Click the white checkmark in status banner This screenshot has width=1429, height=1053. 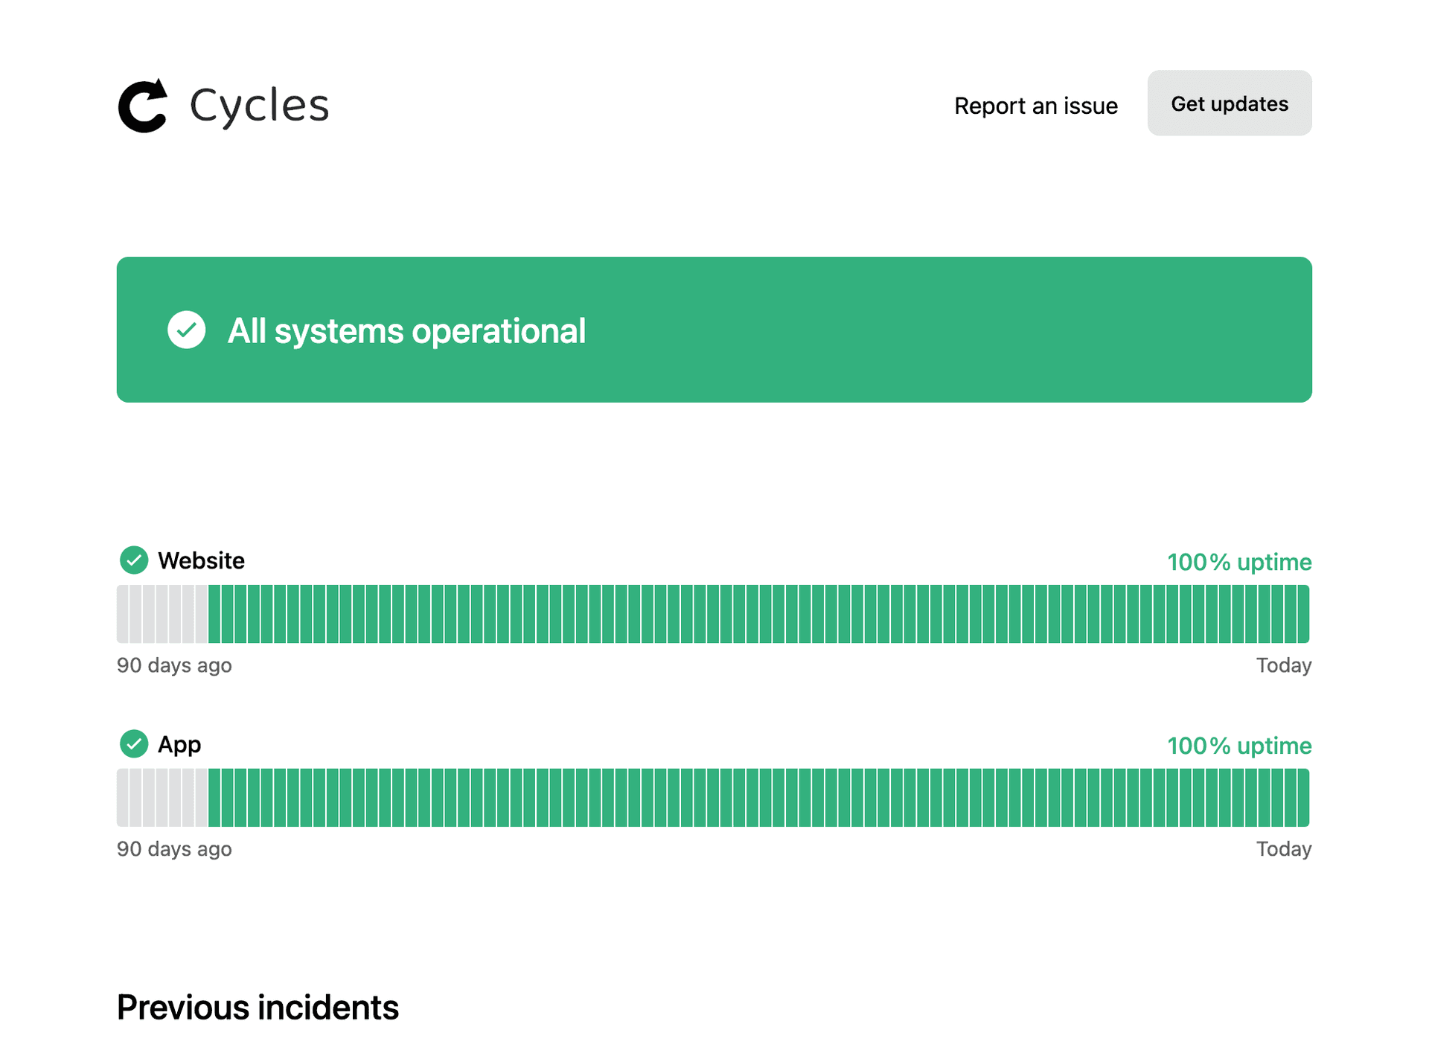coord(186,330)
